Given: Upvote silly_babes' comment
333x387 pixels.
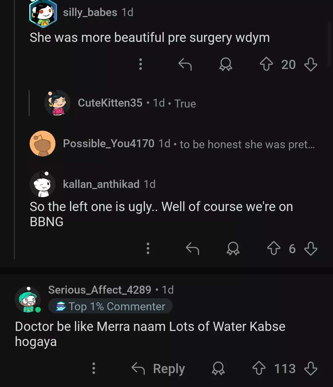Looking at the screenshot, I should [267, 65].
